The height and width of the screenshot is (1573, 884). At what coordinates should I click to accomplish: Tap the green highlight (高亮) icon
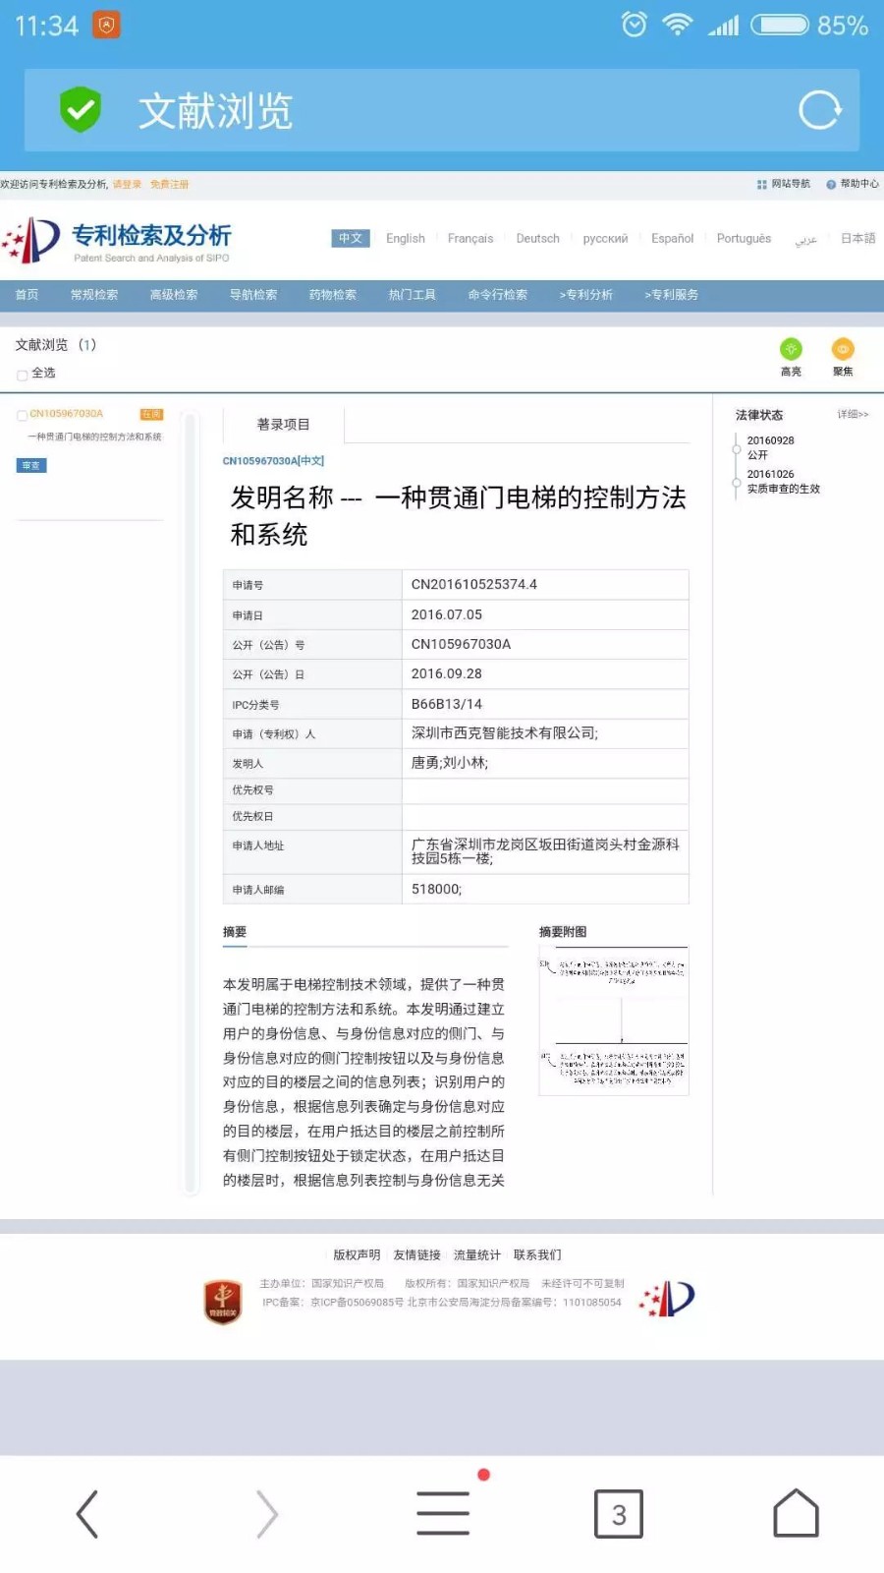(791, 350)
